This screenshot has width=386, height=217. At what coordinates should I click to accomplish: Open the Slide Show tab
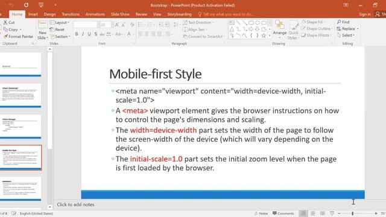click(120, 14)
